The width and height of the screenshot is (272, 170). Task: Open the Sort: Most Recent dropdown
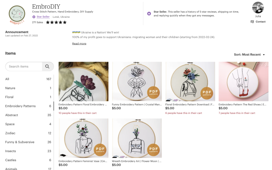click(249, 55)
